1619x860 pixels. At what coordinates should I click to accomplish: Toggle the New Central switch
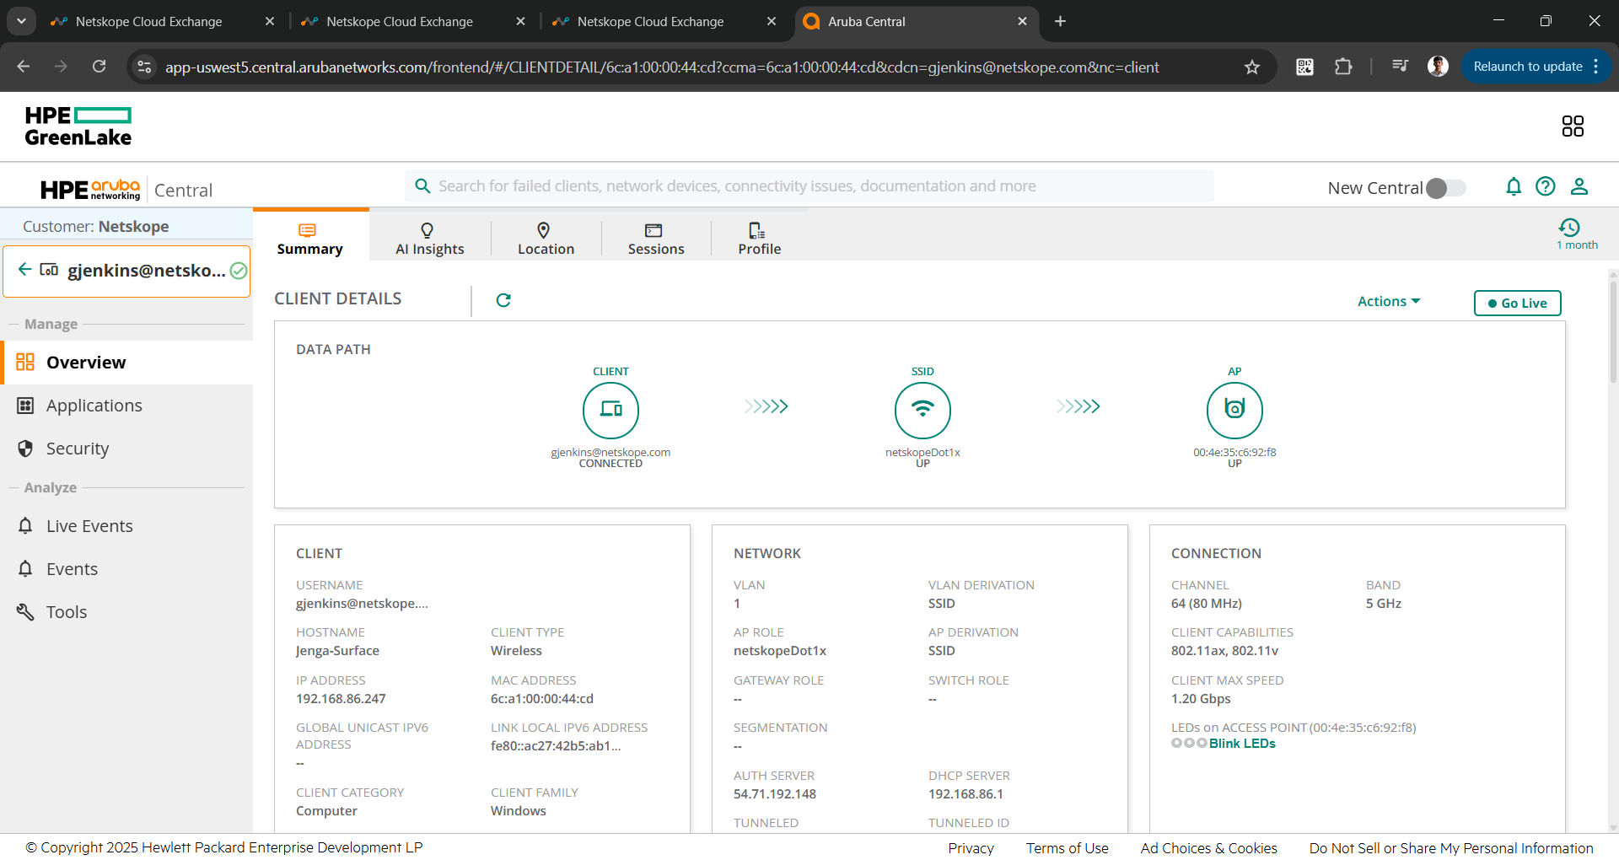coord(1445,188)
